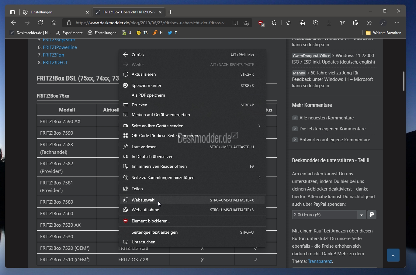The width and height of the screenshot is (416, 275).
Task: Open the FRITZ!Powerline link
Action: (x=60, y=47)
